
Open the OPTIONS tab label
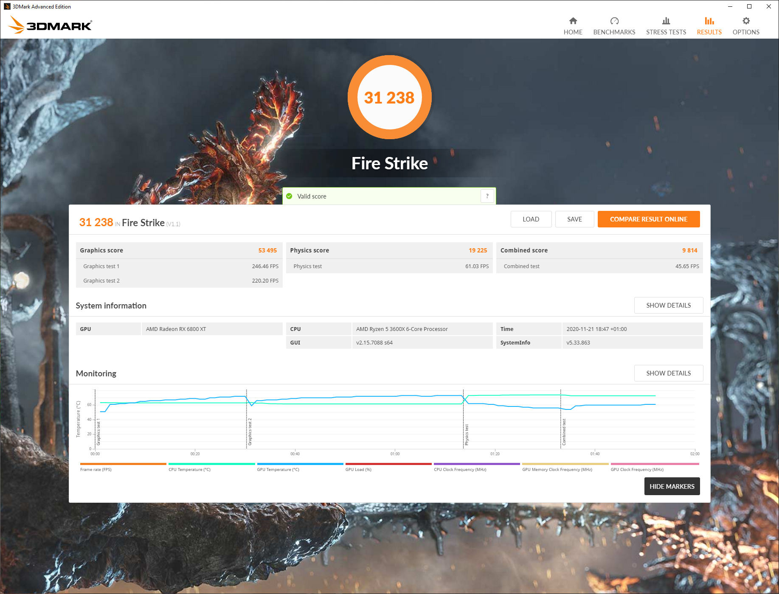pyautogui.click(x=746, y=32)
